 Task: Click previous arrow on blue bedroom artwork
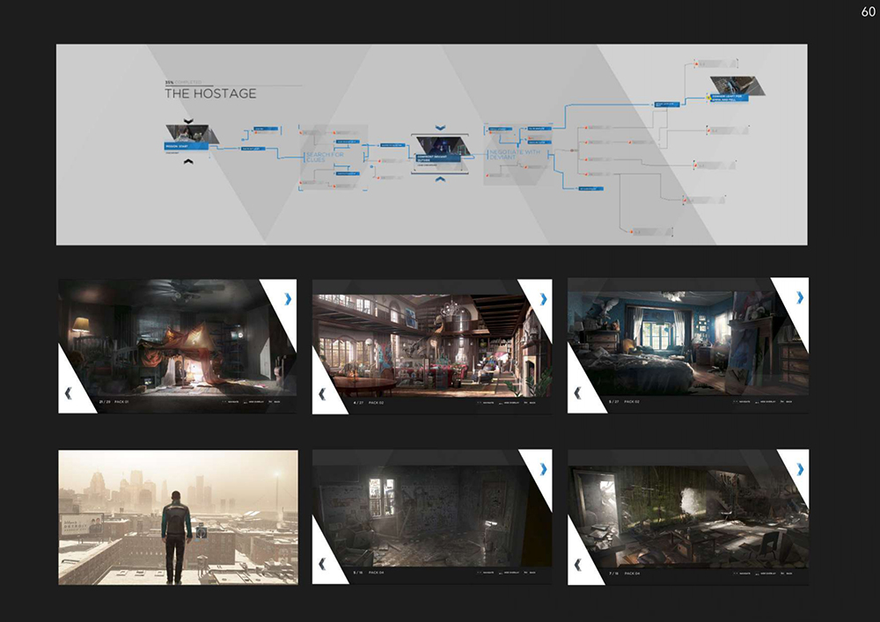(x=577, y=393)
